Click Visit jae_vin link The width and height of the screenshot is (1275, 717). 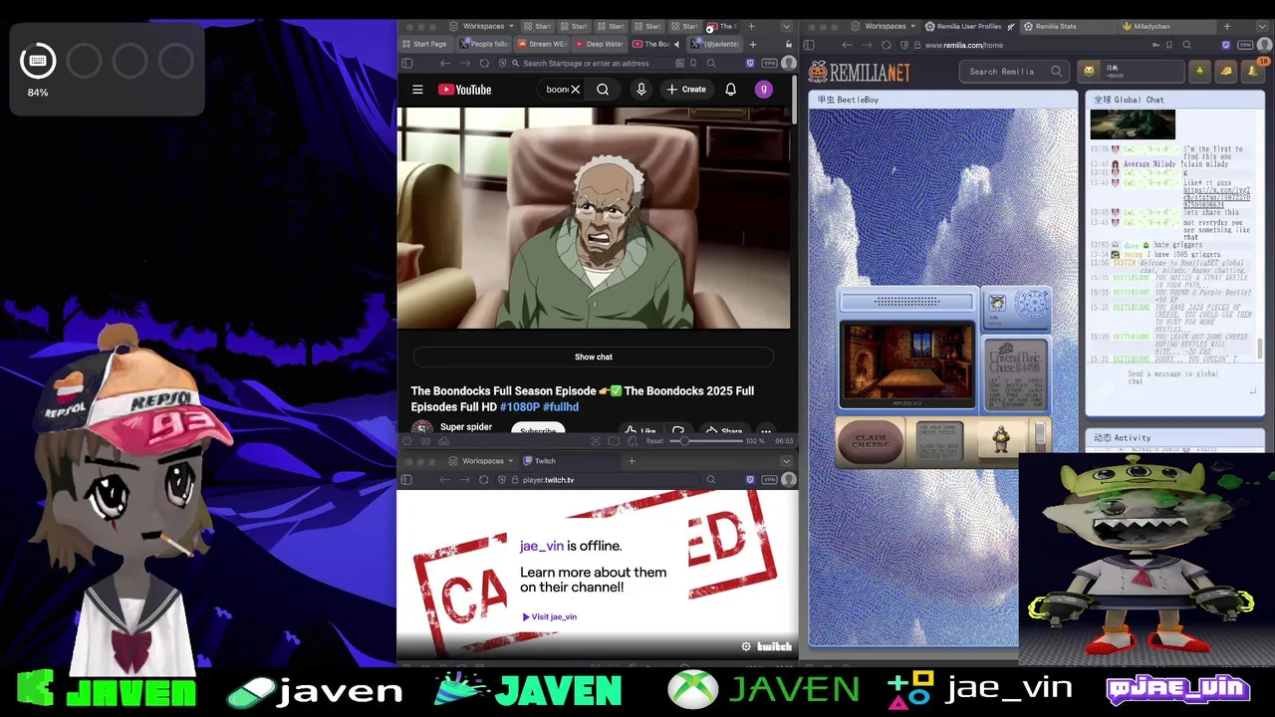pos(550,616)
